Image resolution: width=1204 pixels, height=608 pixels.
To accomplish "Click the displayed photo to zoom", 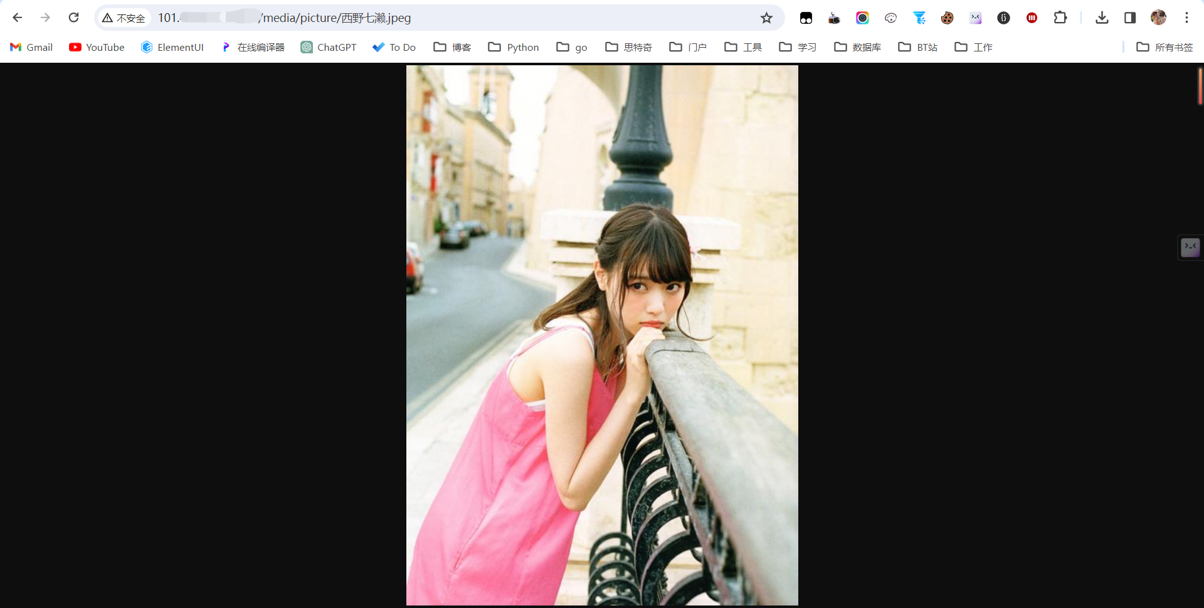I will (x=602, y=335).
